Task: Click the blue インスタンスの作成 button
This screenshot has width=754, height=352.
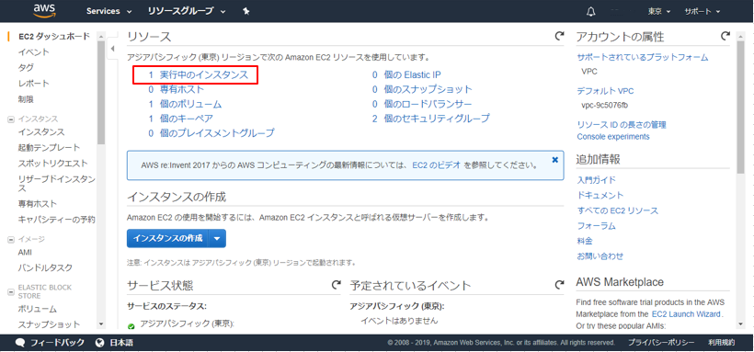Action: click(168, 238)
